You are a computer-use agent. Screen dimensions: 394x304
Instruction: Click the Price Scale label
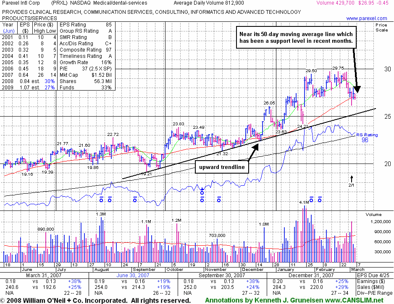[381, 27]
